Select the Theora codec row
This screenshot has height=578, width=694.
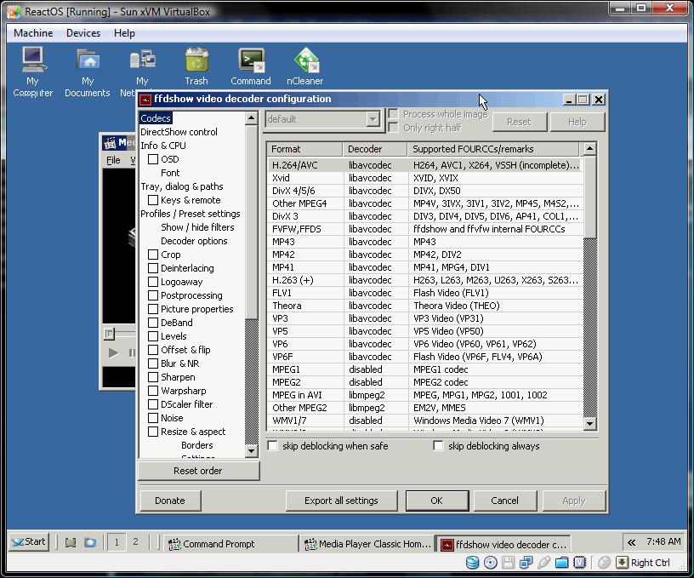click(x=287, y=306)
